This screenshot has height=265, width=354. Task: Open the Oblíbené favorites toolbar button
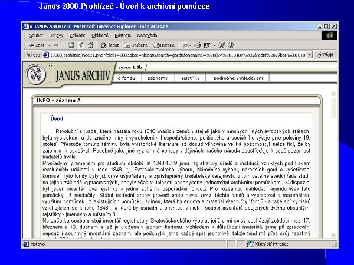coord(136,45)
